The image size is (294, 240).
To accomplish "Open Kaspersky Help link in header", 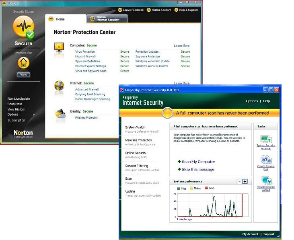I will pos(266,101).
